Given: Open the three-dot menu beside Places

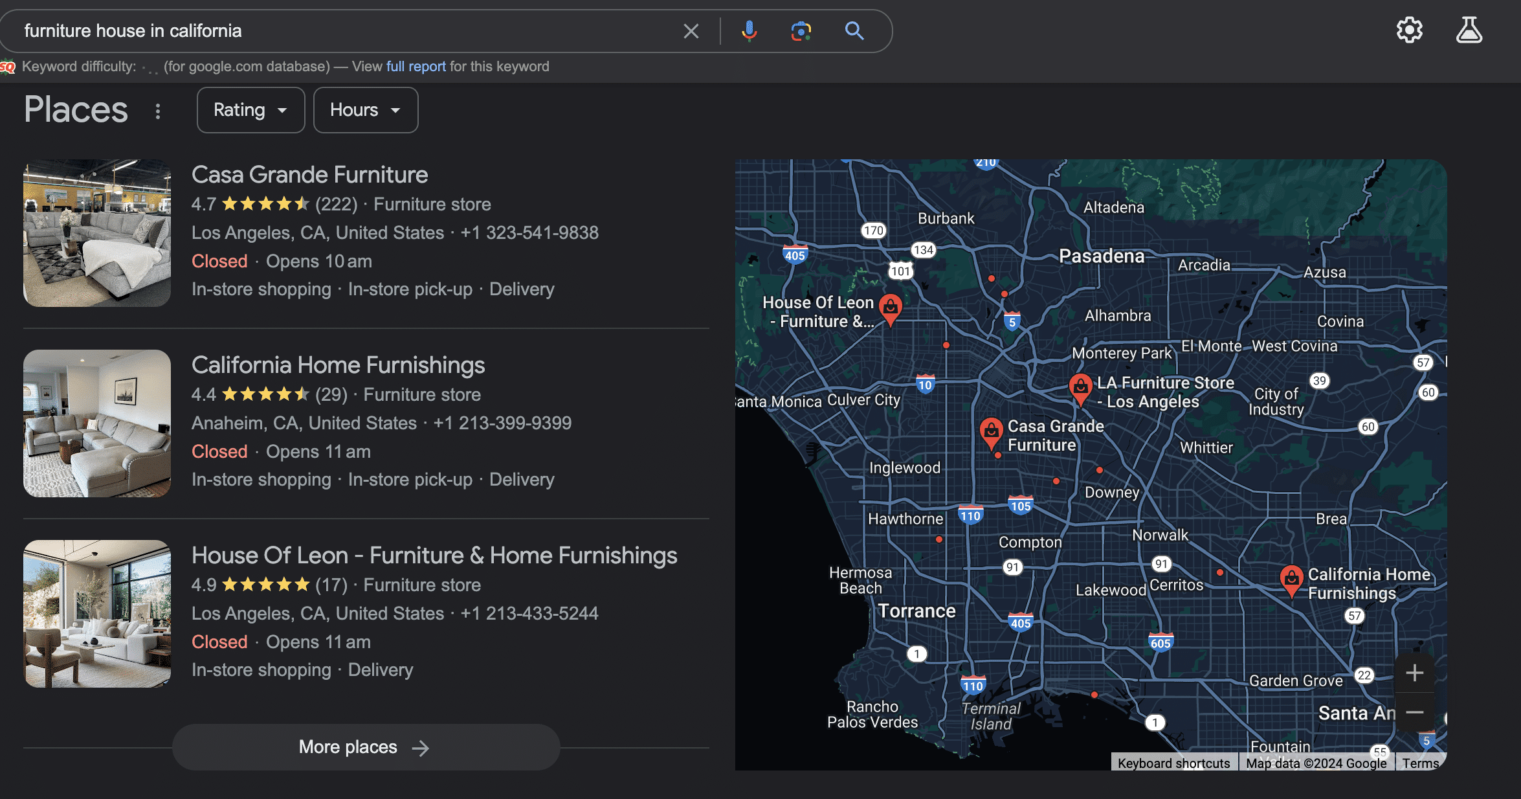Looking at the screenshot, I should (x=158, y=111).
